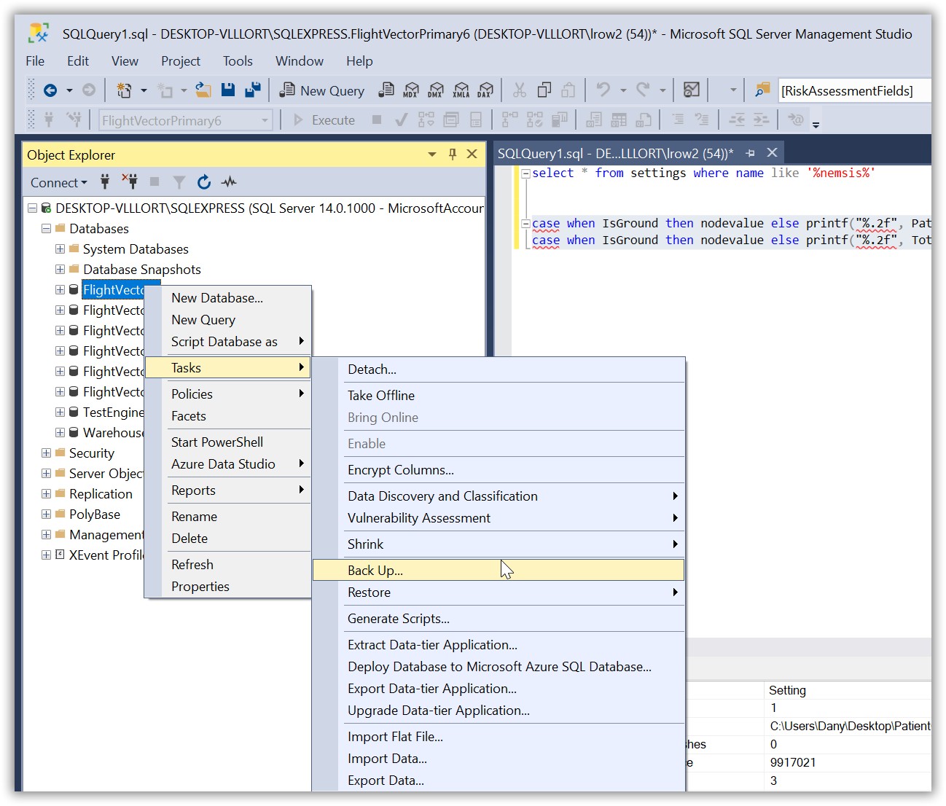The height and width of the screenshot is (806, 946).
Task: Choose Properties in the context menu
Action: pyautogui.click(x=228, y=586)
